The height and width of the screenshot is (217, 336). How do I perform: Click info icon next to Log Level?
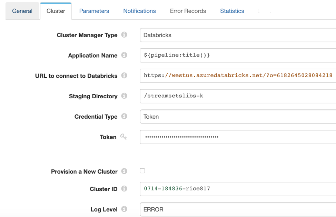[x=124, y=209]
